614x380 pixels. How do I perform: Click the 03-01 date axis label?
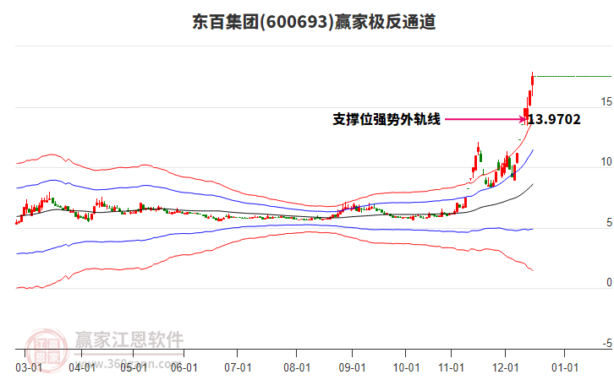coord(29,367)
